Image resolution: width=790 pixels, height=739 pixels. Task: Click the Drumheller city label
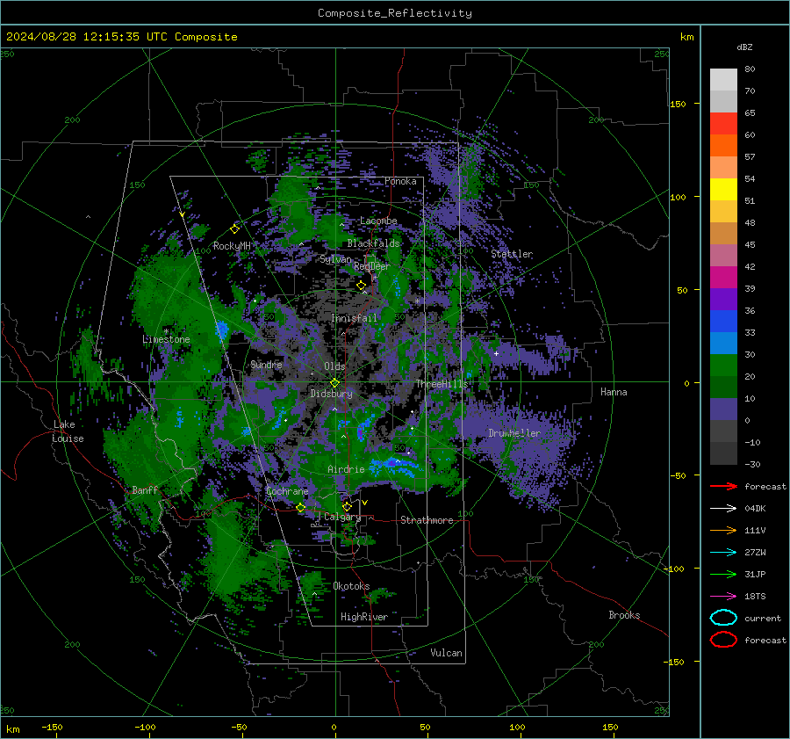tap(514, 433)
